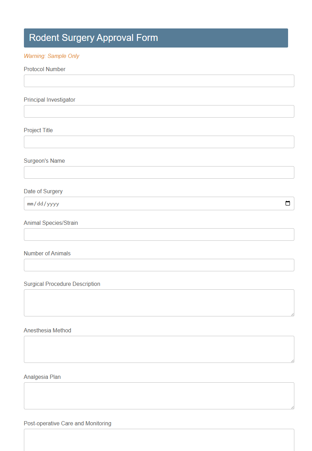Focus the Surgeon's Name input

coord(159,172)
